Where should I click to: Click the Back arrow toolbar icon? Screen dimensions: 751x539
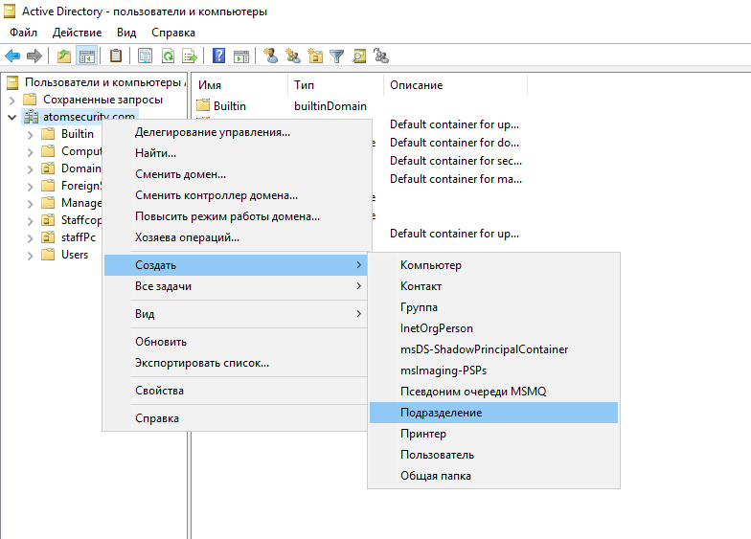[12, 56]
